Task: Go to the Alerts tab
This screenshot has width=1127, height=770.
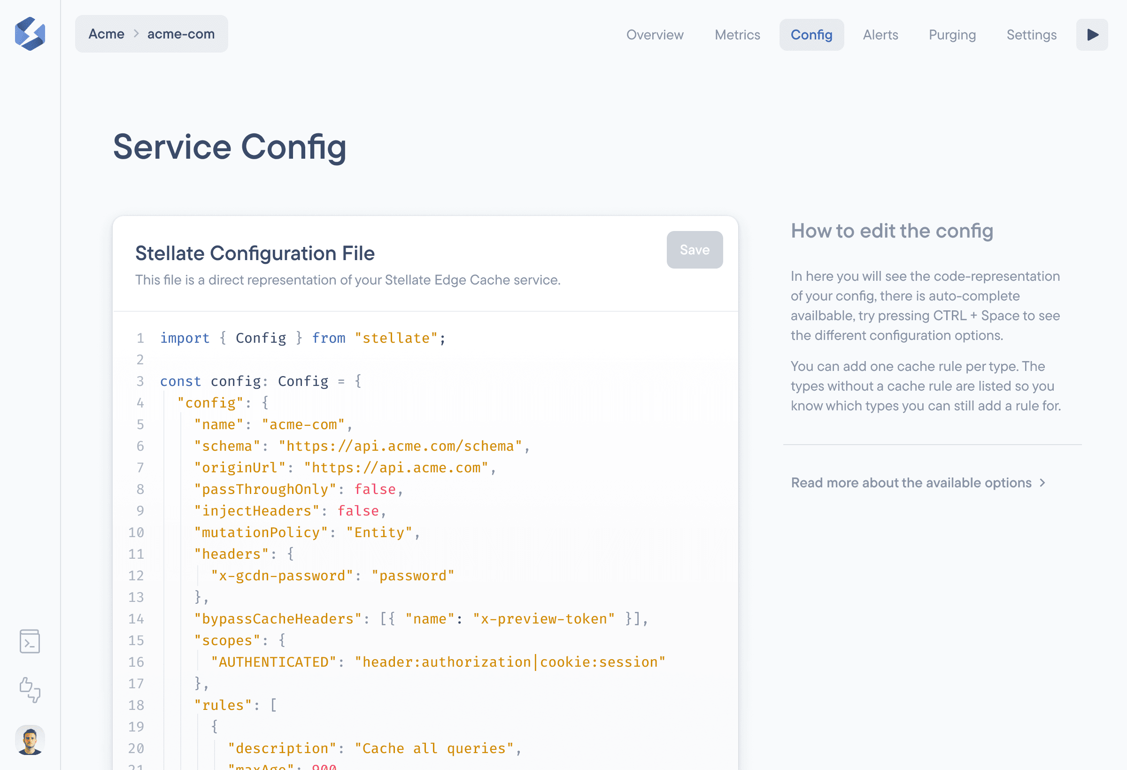Action: [880, 35]
